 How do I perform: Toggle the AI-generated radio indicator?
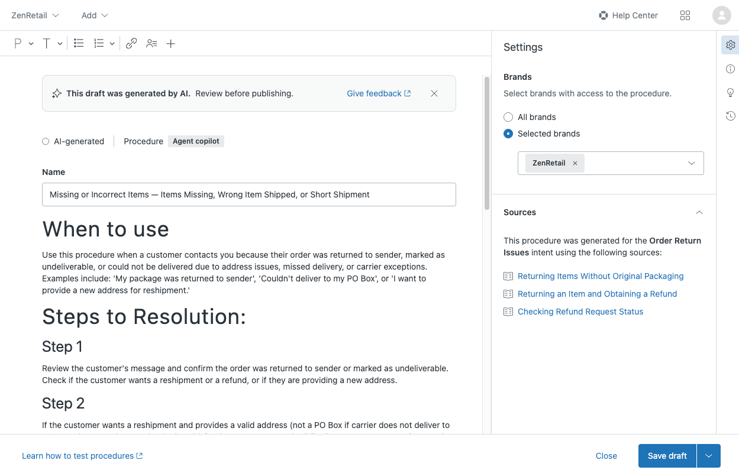[x=46, y=141]
